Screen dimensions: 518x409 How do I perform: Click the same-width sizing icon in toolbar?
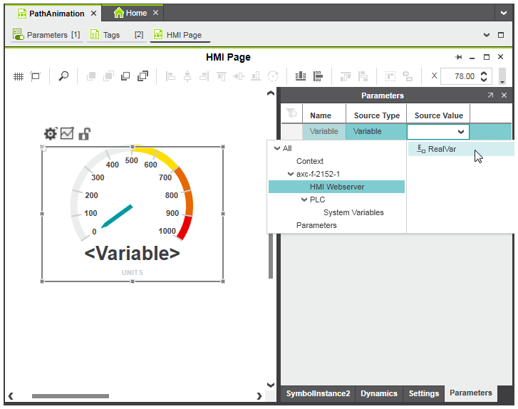click(x=300, y=76)
